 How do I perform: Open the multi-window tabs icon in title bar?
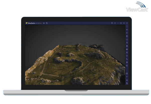47,23
